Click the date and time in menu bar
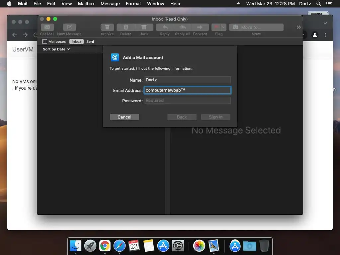This screenshot has width=340, height=255. pyautogui.click(x=271, y=4)
